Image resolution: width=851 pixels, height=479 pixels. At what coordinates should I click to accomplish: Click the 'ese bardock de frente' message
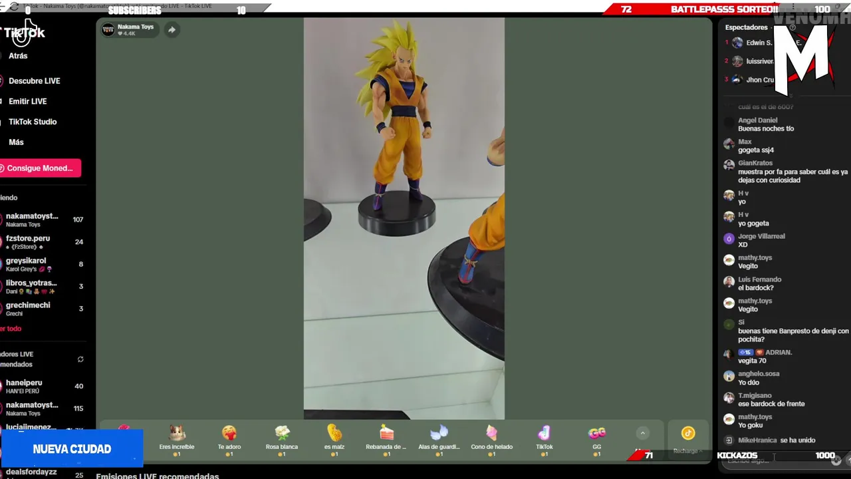click(771, 404)
